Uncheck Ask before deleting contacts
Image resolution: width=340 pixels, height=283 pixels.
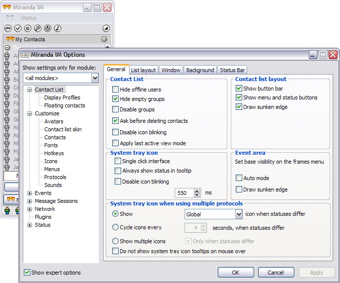click(x=115, y=121)
